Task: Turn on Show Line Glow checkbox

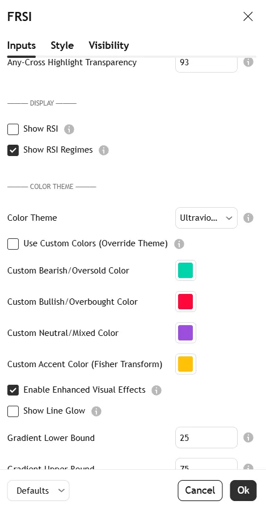Action: click(13, 411)
